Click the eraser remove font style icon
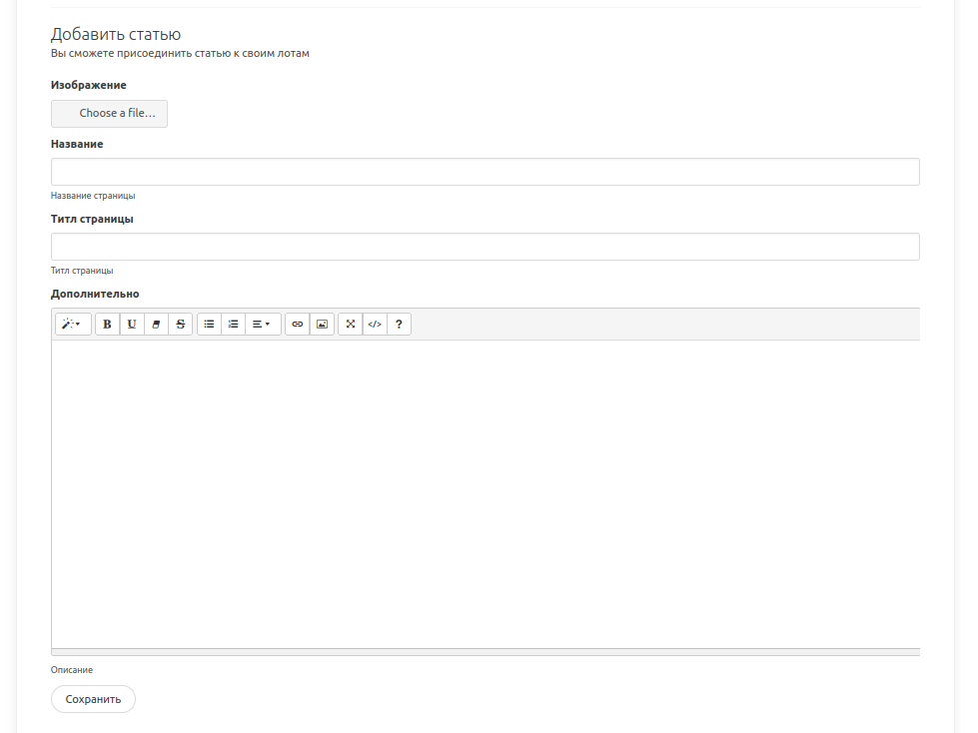Viewport: 978px width, 733px height. (x=156, y=325)
